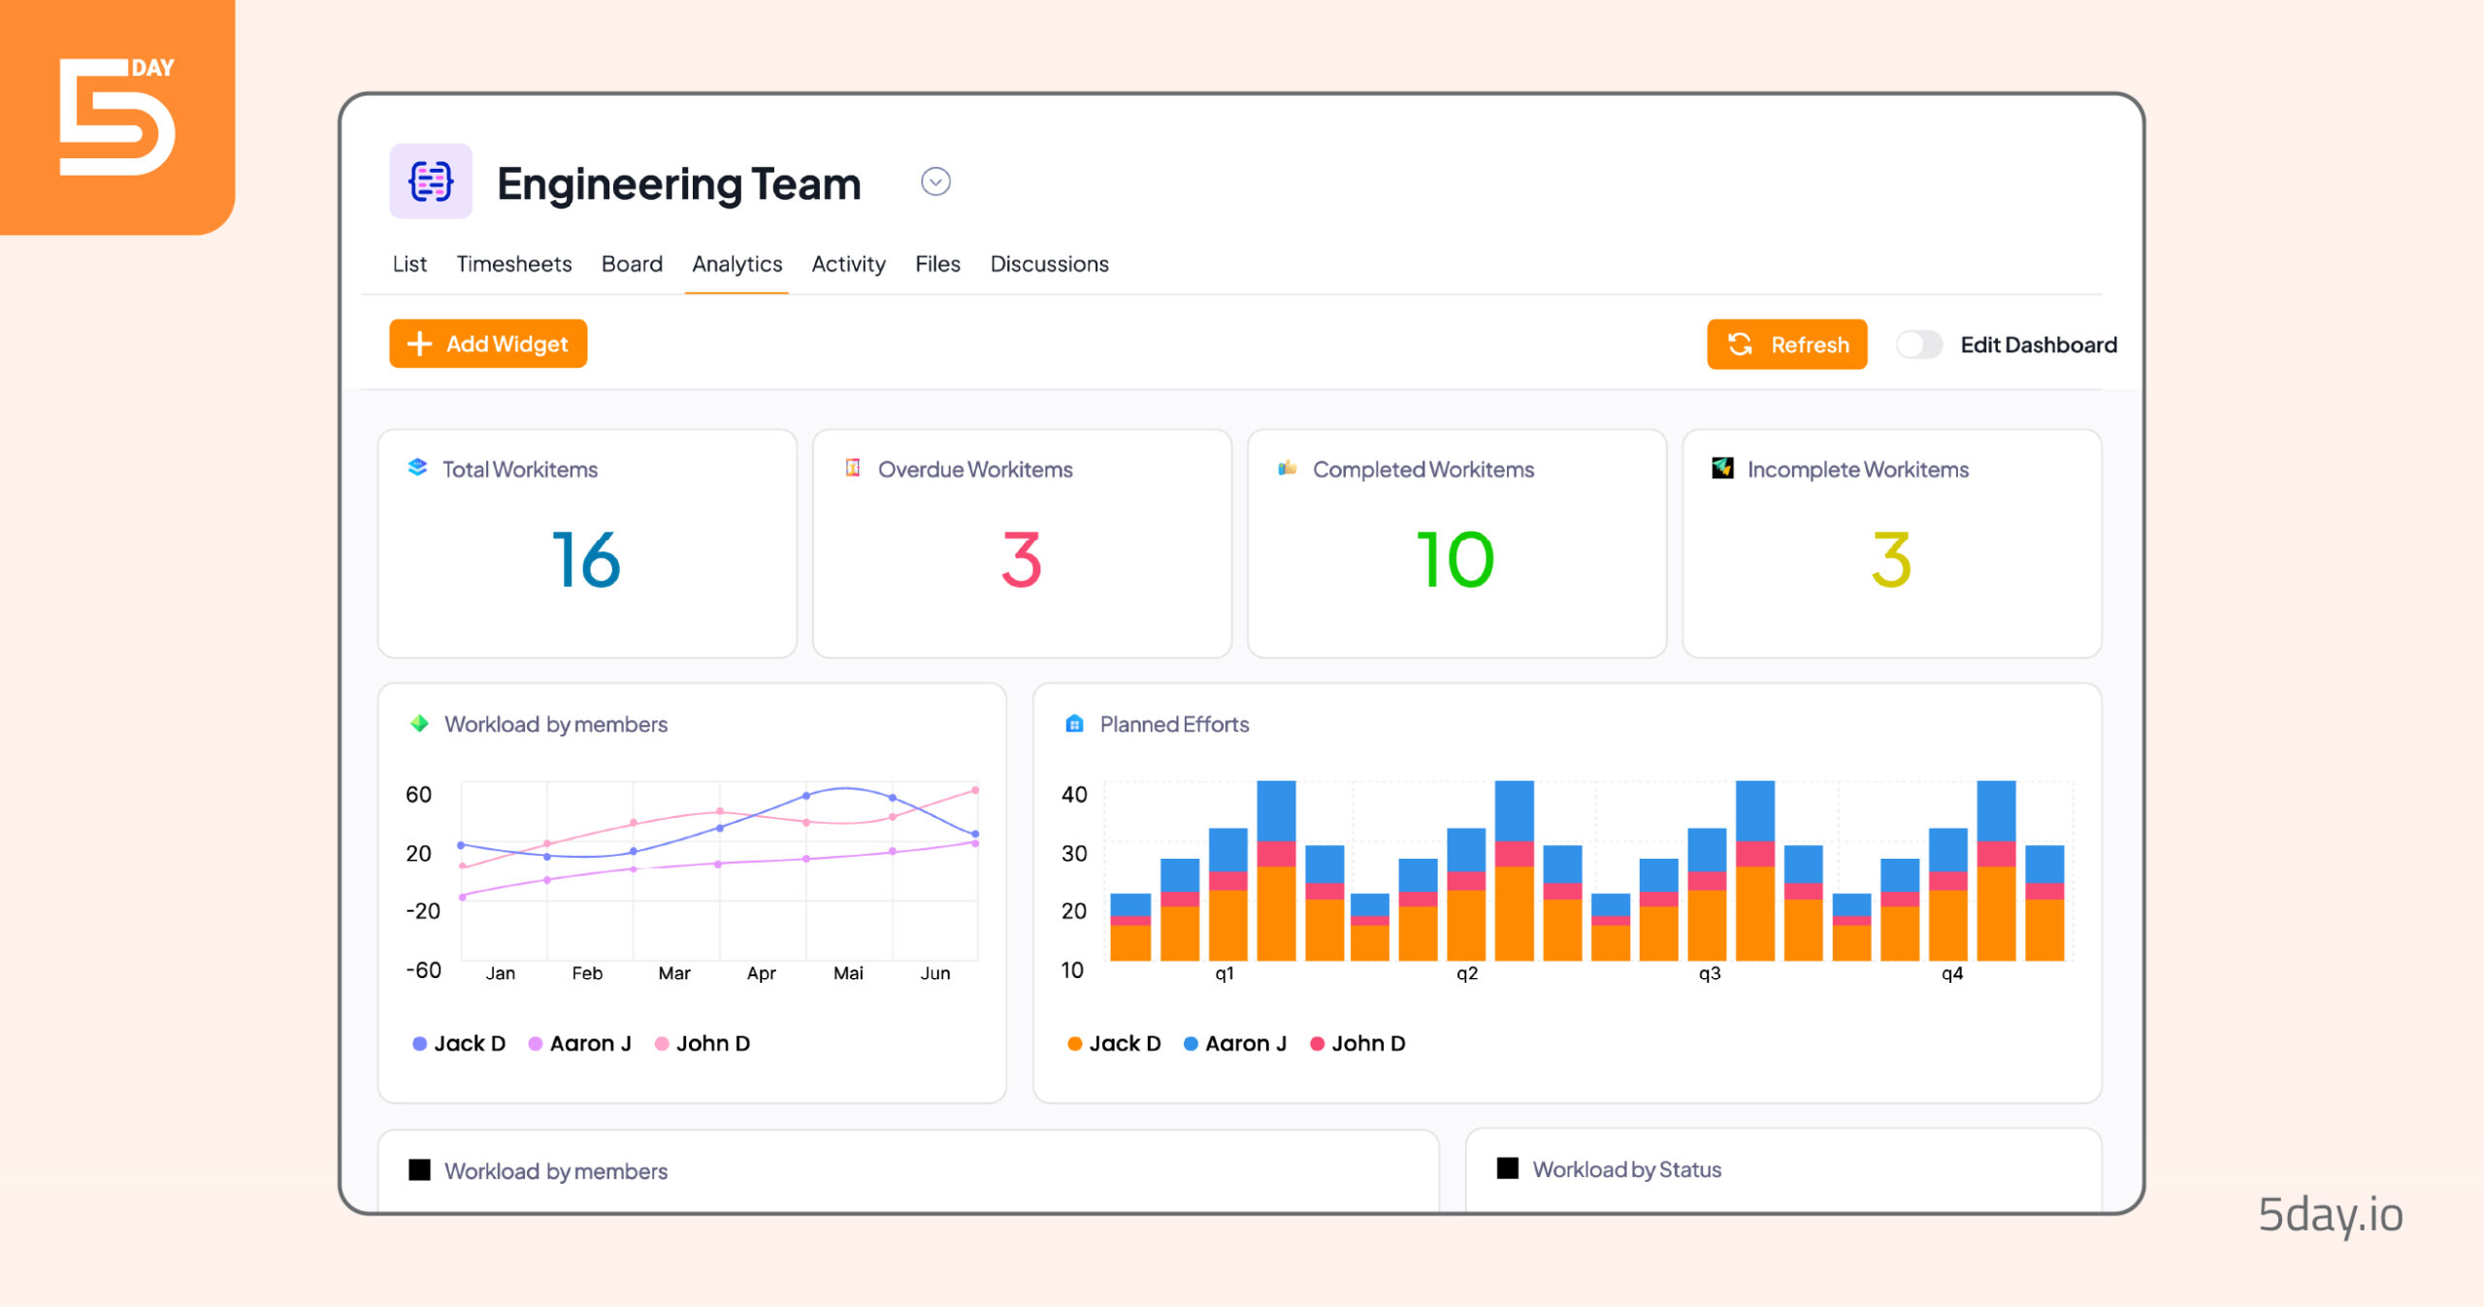Toggle Jack D in Planned Efforts legend

1114,1043
